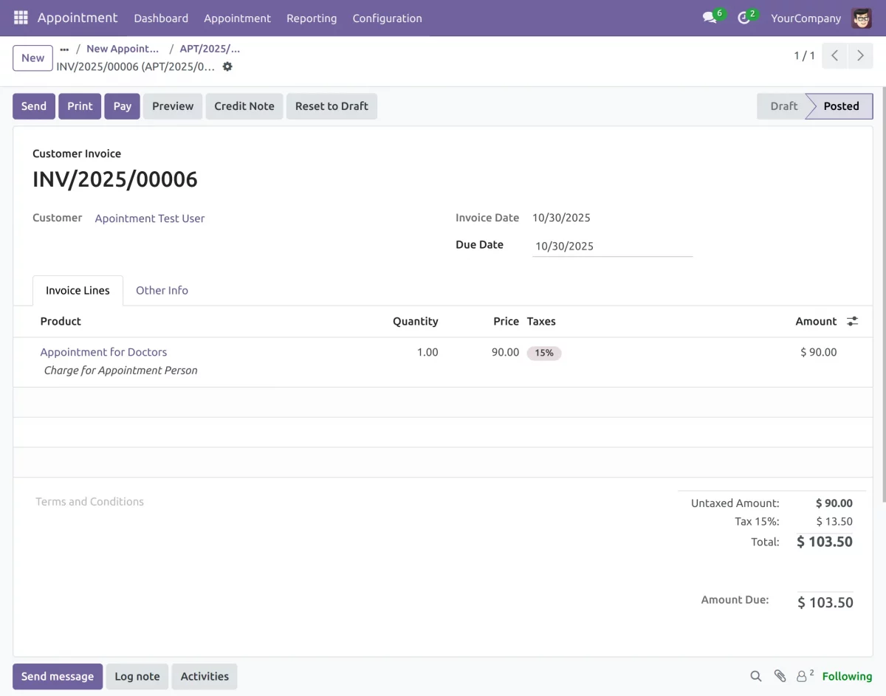Open customer Apointment Test User
This screenshot has width=886, height=696.
(150, 218)
